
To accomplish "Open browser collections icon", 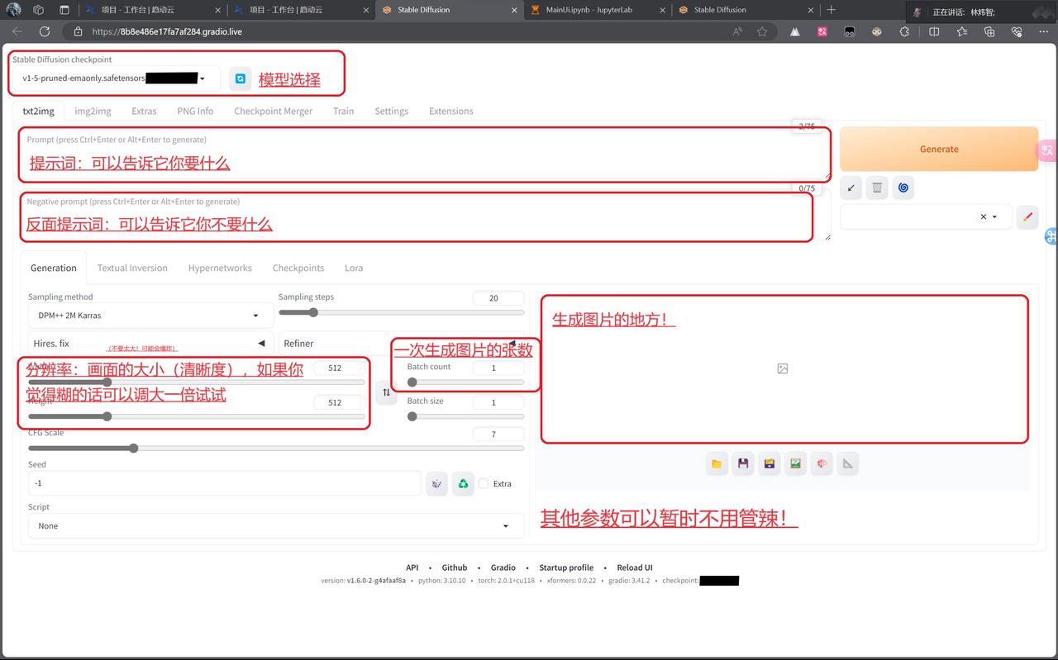I will point(989,31).
